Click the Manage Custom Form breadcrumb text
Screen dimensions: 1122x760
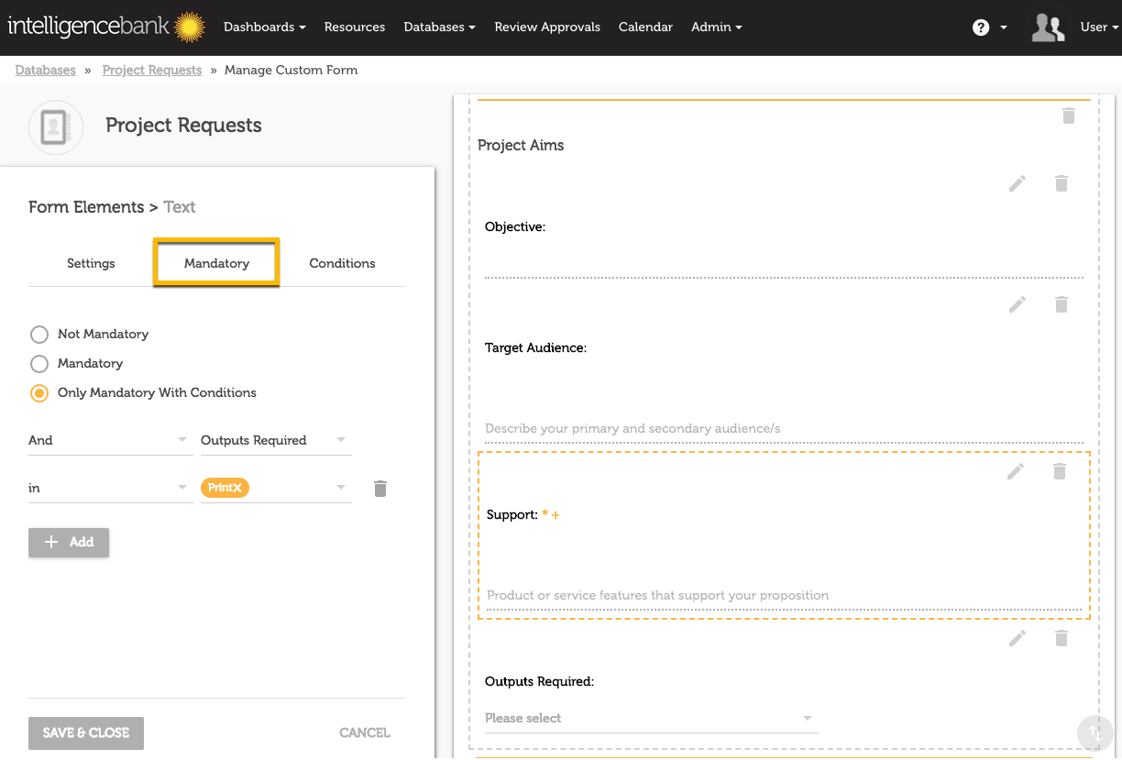pos(291,70)
